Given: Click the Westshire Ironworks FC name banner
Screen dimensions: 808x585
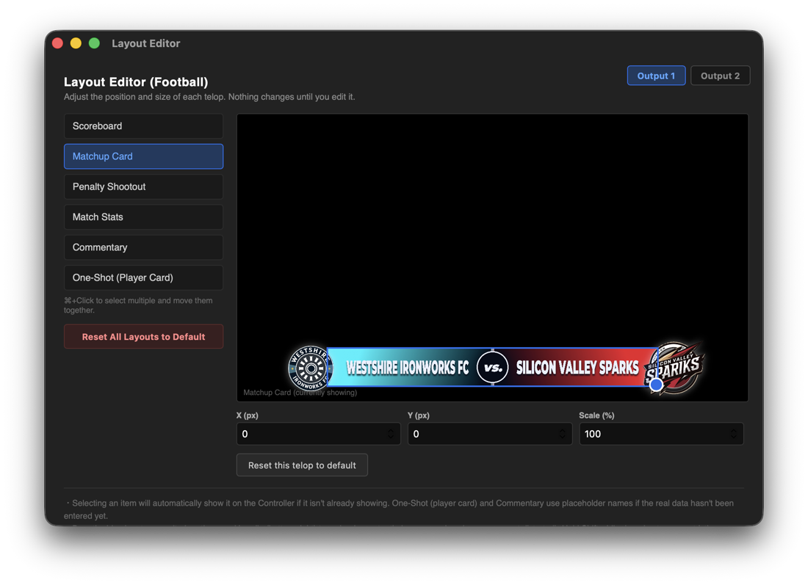Looking at the screenshot, I should coord(407,368).
